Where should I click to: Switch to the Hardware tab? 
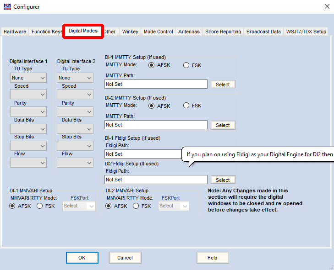15,32
